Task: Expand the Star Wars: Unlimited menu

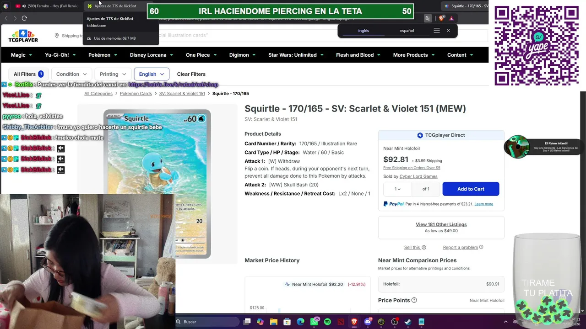Action: (296, 55)
